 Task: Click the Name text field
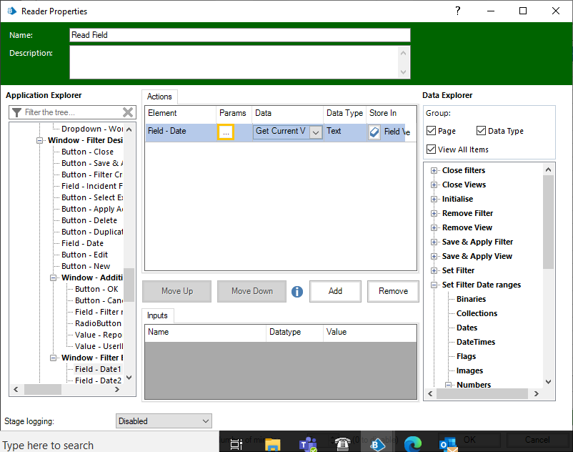pos(240,35)
